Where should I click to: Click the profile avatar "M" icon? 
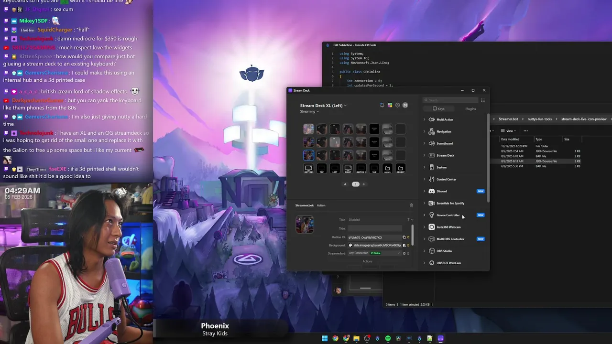405,105
